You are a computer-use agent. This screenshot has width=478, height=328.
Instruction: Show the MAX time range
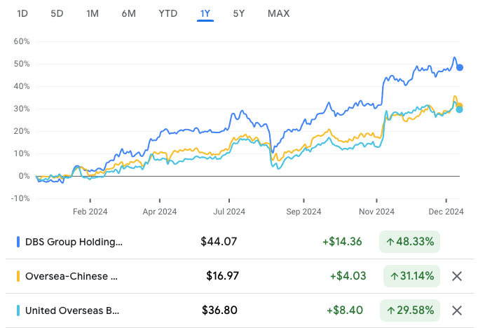(x=278, y=13)
